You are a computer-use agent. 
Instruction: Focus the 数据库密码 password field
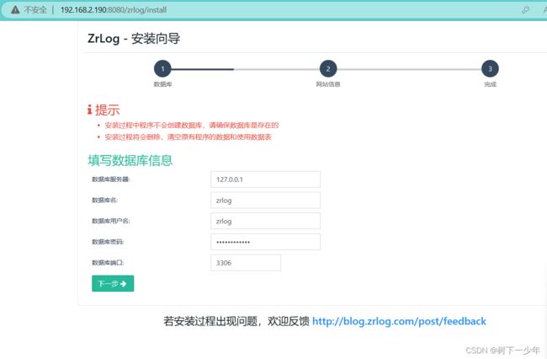click(265, 242)
